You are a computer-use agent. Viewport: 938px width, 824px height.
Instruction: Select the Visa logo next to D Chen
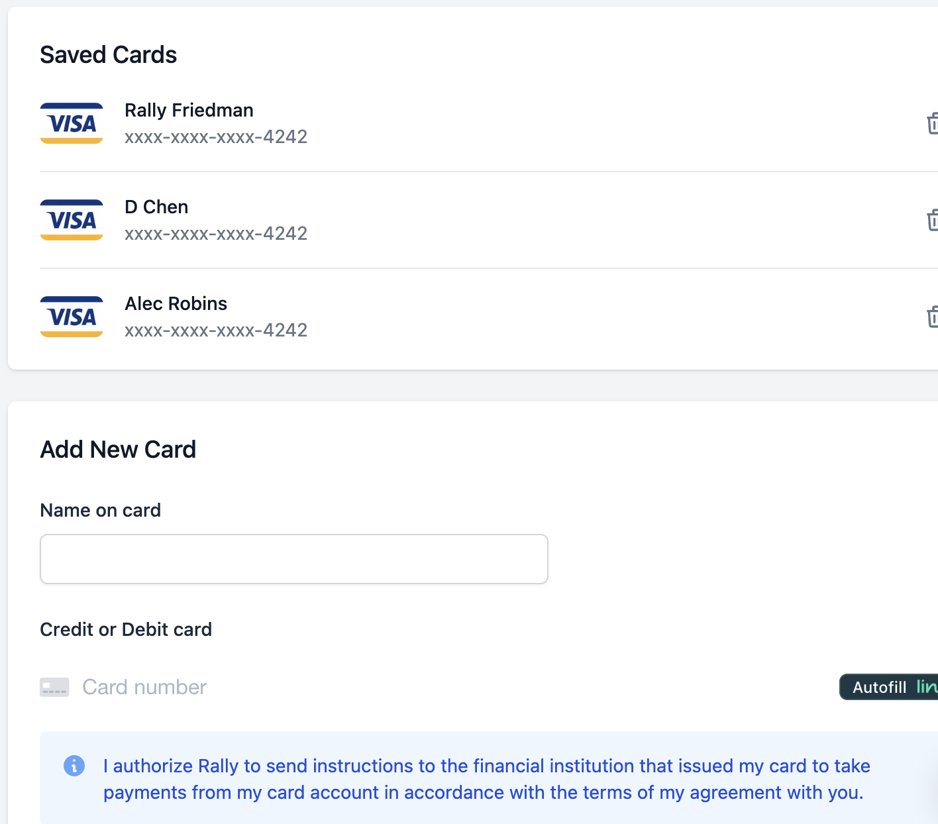click(72, 220)
